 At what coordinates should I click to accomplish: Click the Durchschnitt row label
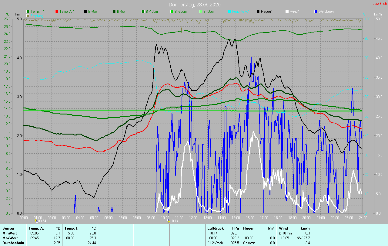coord(12,243)
